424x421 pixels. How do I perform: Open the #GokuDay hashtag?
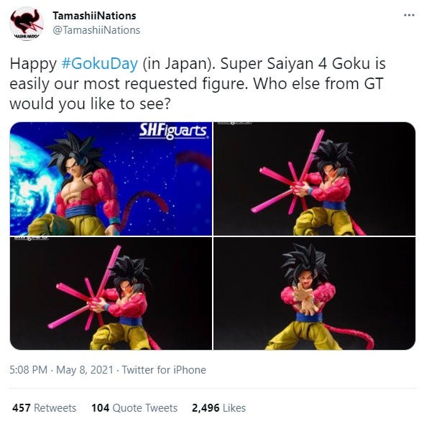tap(99, 63)
